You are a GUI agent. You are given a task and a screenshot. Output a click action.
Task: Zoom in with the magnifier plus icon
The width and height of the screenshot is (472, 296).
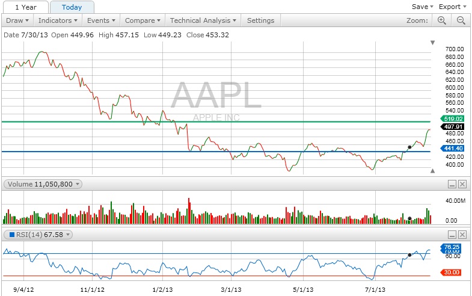tap(441, 20)
